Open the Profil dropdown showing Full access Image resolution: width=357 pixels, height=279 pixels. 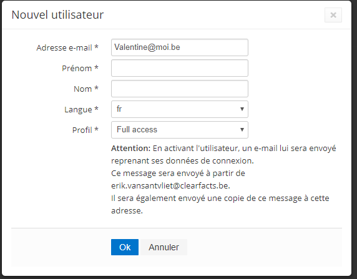point(180,130)
